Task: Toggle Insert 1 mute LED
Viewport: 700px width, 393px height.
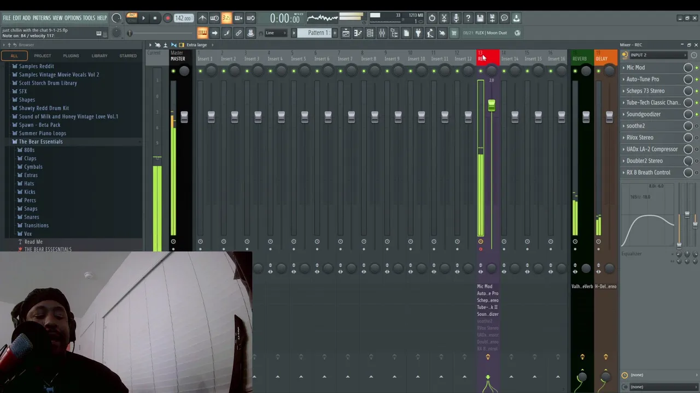Action: click(200, 72)
